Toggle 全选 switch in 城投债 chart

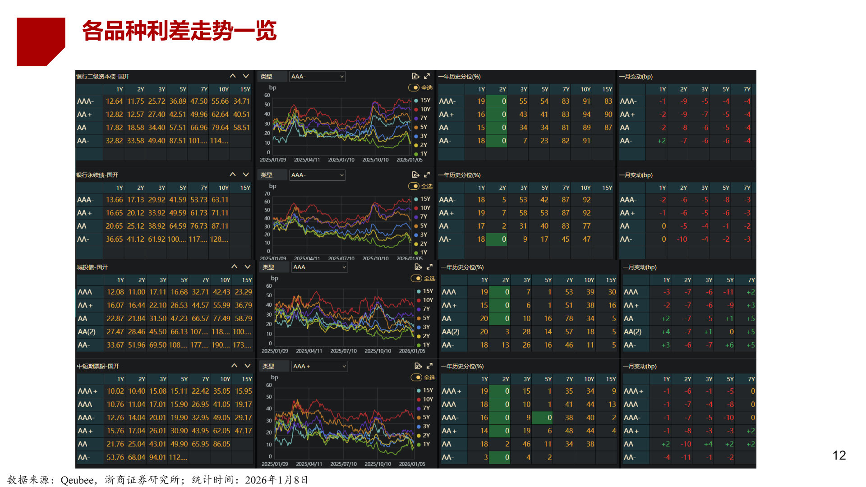416,278
